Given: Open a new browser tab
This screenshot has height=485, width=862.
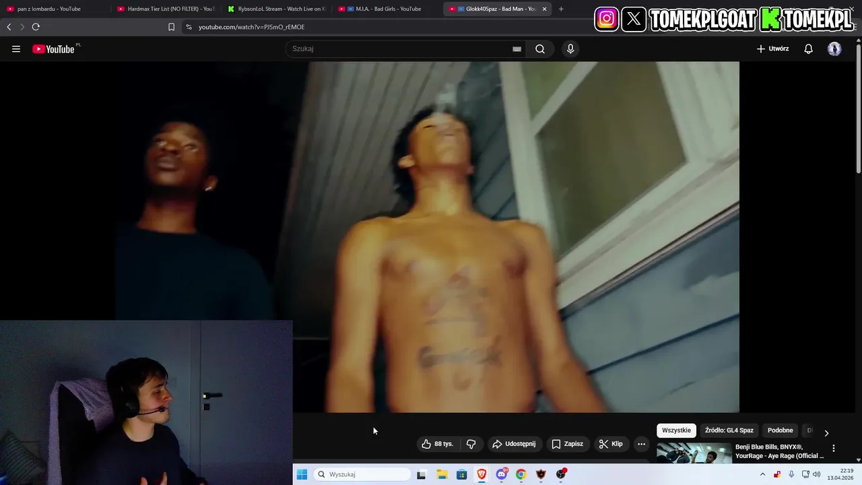Looking at the screenshot, I should click(x=561, y=9).
